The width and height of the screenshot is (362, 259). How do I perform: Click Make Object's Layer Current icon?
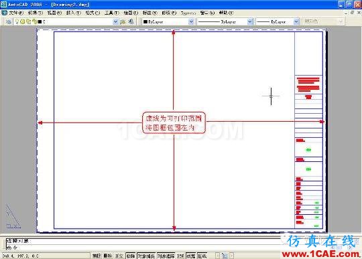click(x=123, y=21)
